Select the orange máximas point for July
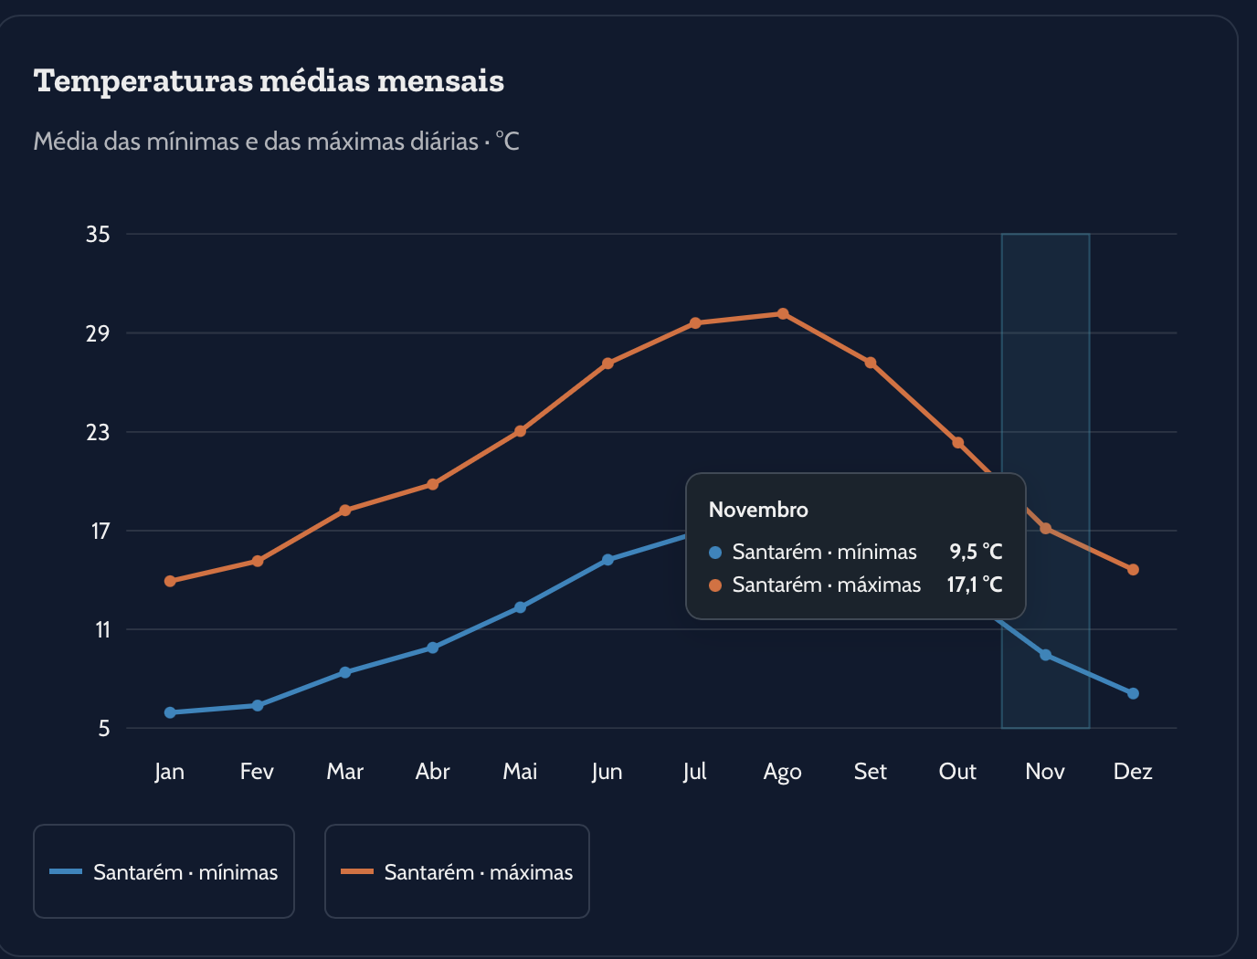The width and height of the screenshot is (1257, 959). pos(695,323)
